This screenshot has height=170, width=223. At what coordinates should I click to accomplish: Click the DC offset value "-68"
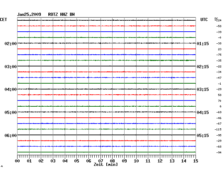pos(219,147)
